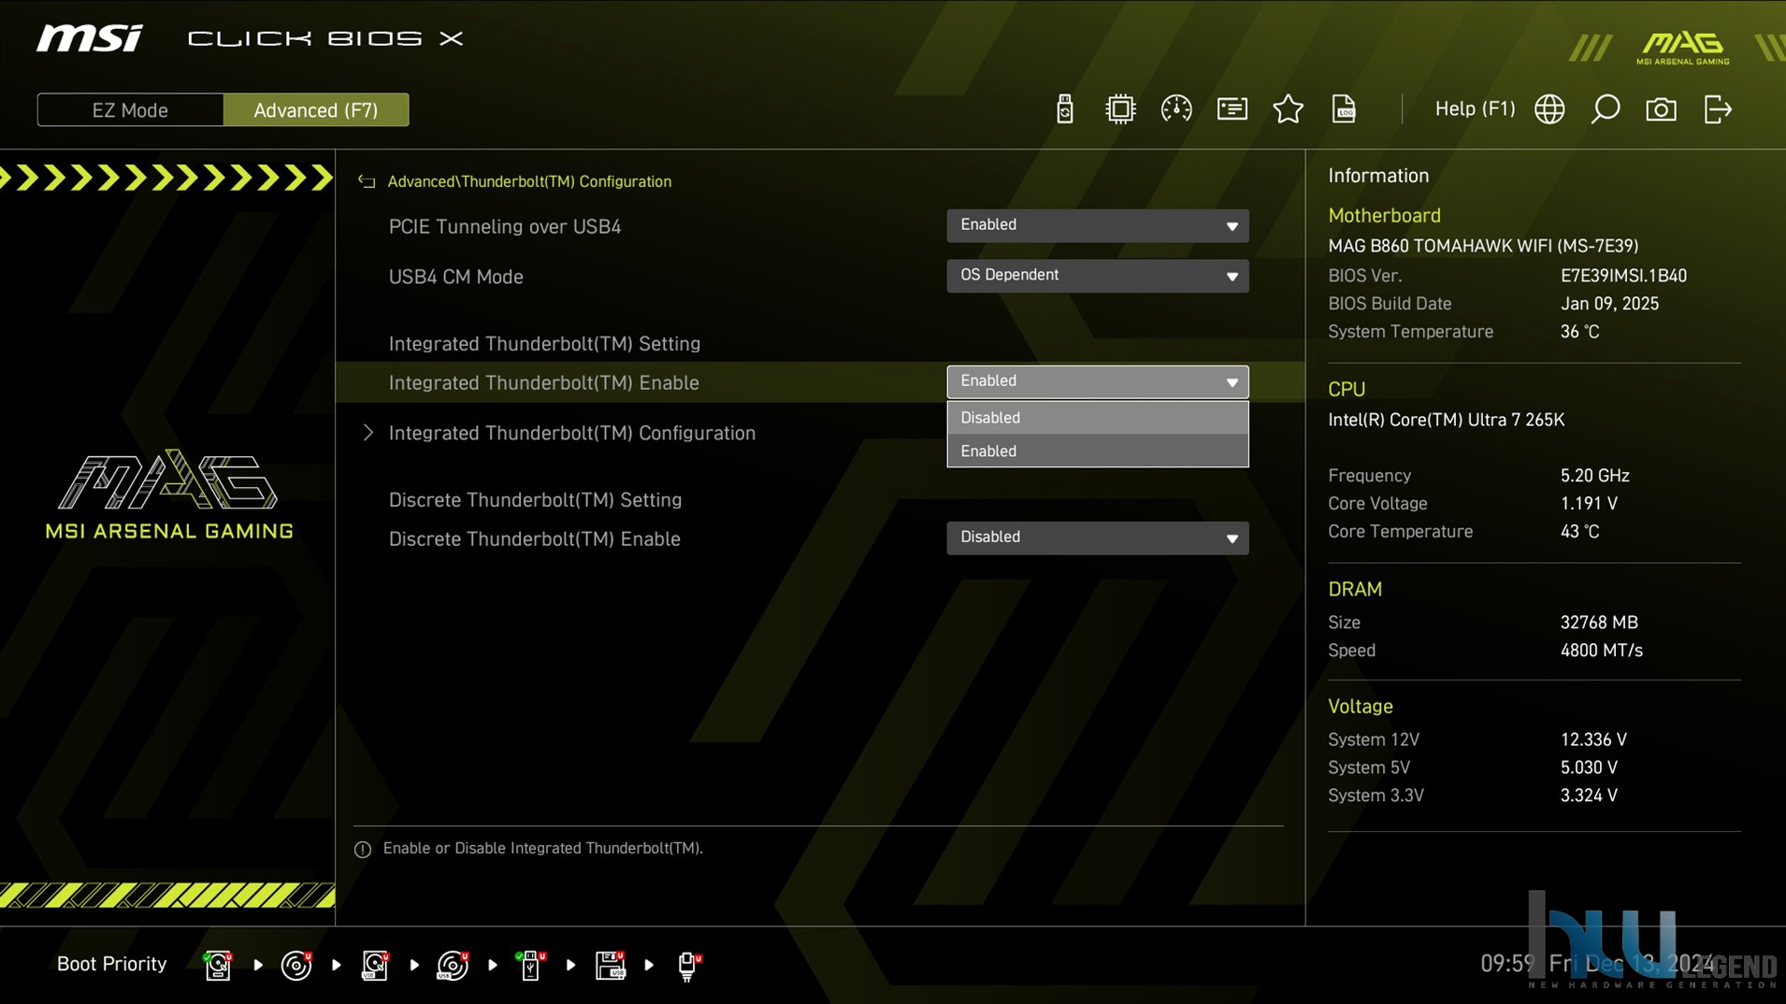The width and height of the screenshot is (1786, 1004).
Task: Click the 5.030 V System 5V value
Action: [1589, 767]
